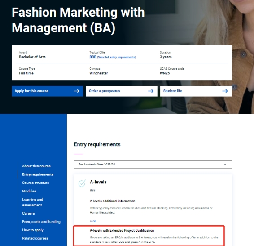Screen dimensions: 254x246
Task: Select Entry requirements in sidebar navigation
Action: (38, 174)
